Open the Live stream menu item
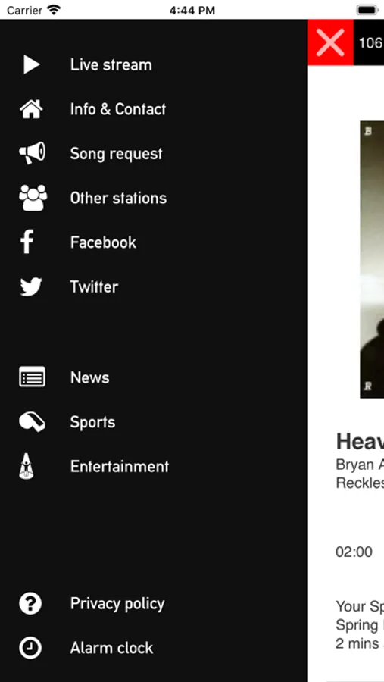 [111, 65]
